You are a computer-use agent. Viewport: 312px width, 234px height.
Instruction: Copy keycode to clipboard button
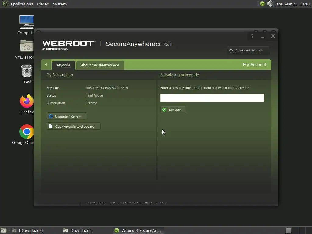(x=73, y=126)
